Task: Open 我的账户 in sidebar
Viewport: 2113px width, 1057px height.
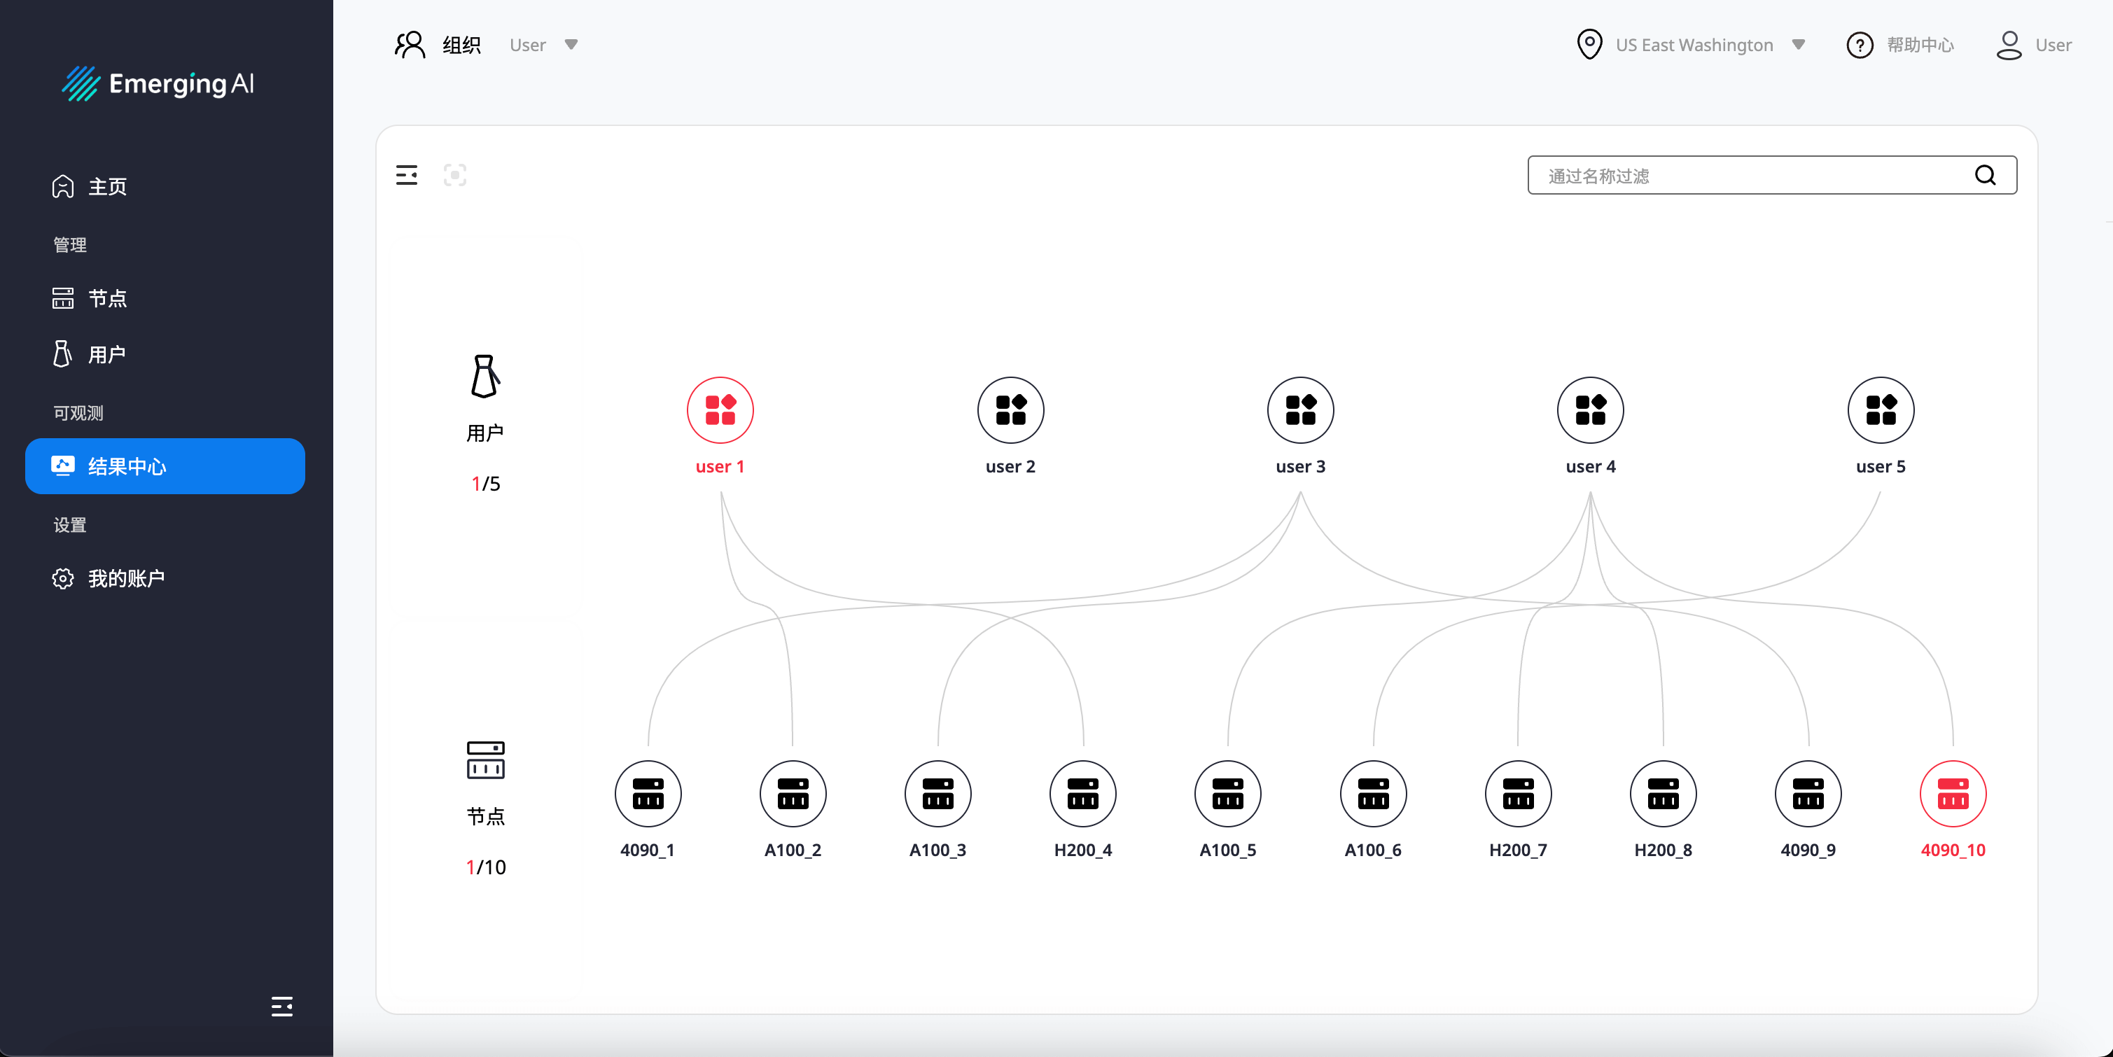Action: (x=165, y=578)
